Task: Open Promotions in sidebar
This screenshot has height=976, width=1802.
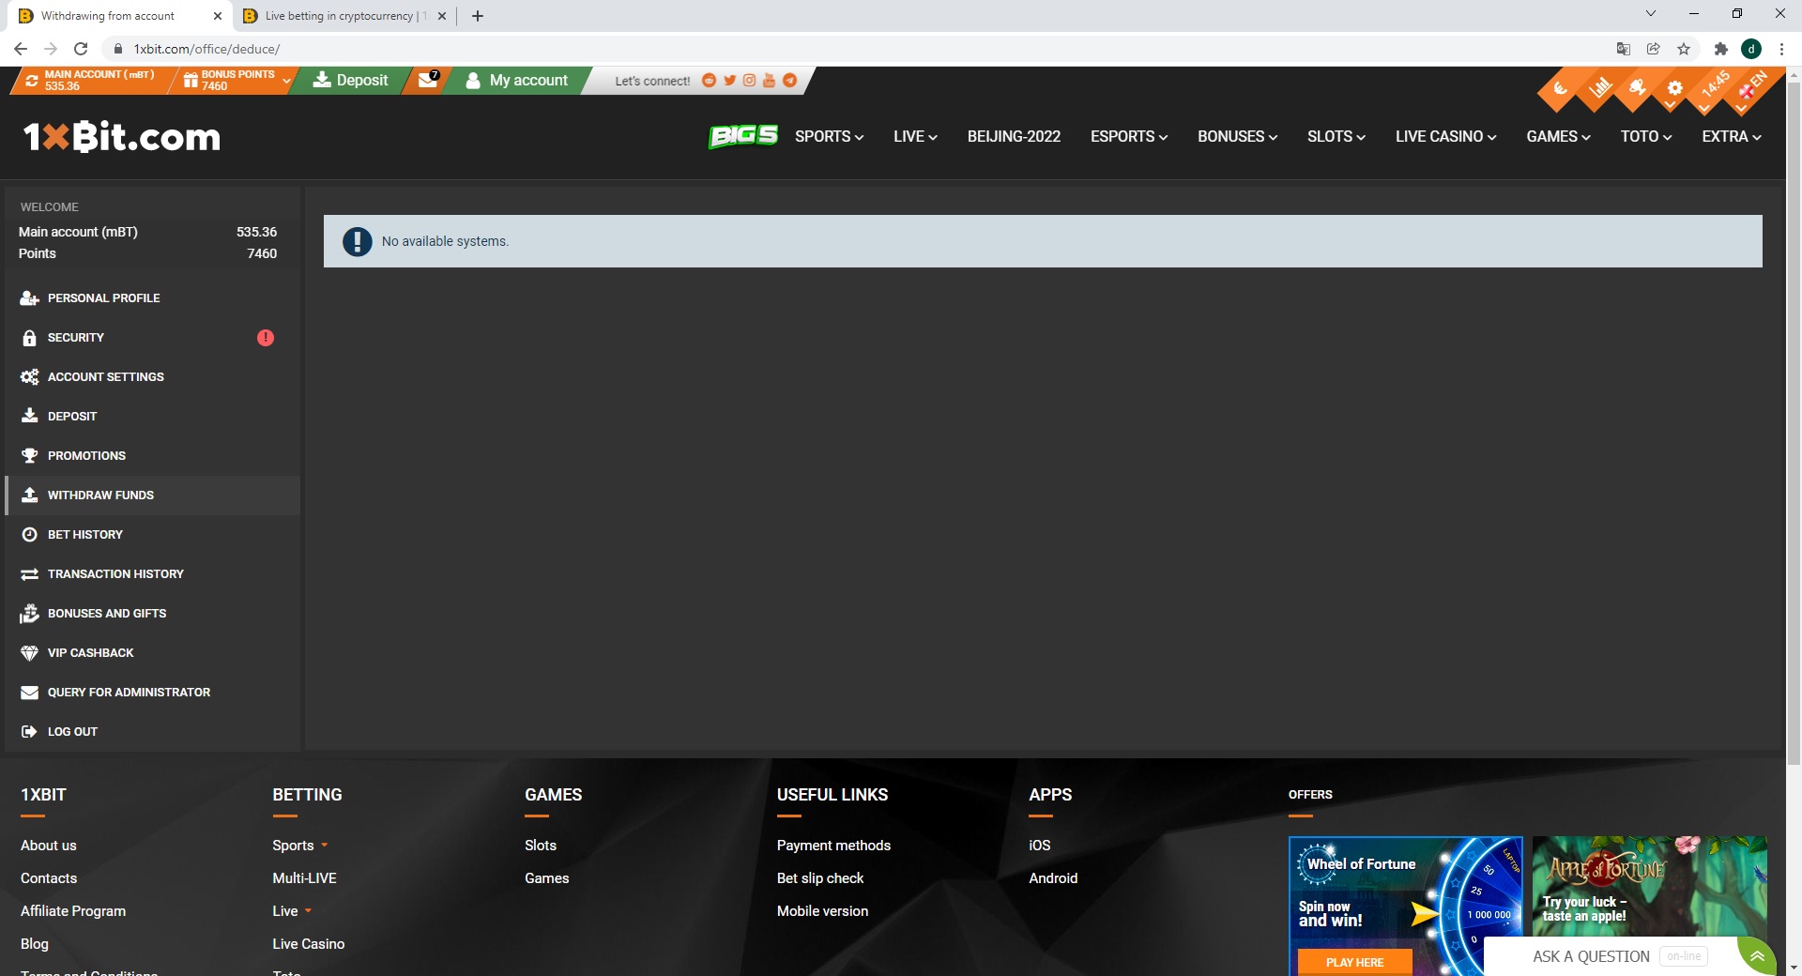Action: pyautogui.click(x=152, y=455)
